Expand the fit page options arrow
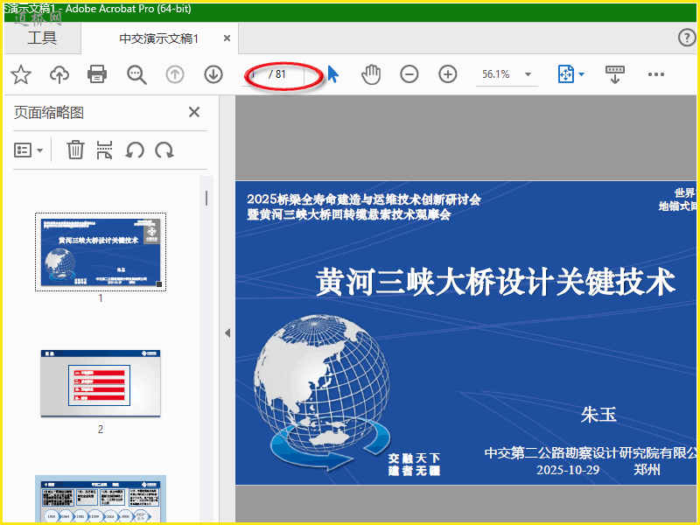This screenshot has width=700, height=525. click(581, 74)
